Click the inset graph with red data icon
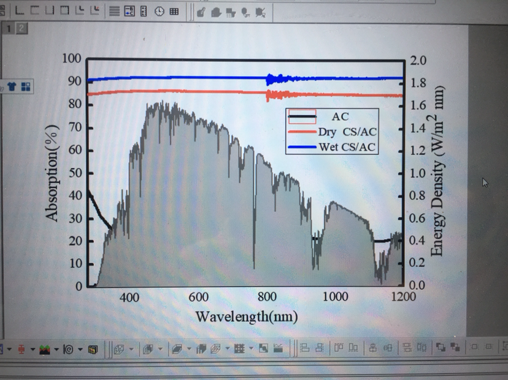Screen dimensions: 508x380 [x=94, y=10]
